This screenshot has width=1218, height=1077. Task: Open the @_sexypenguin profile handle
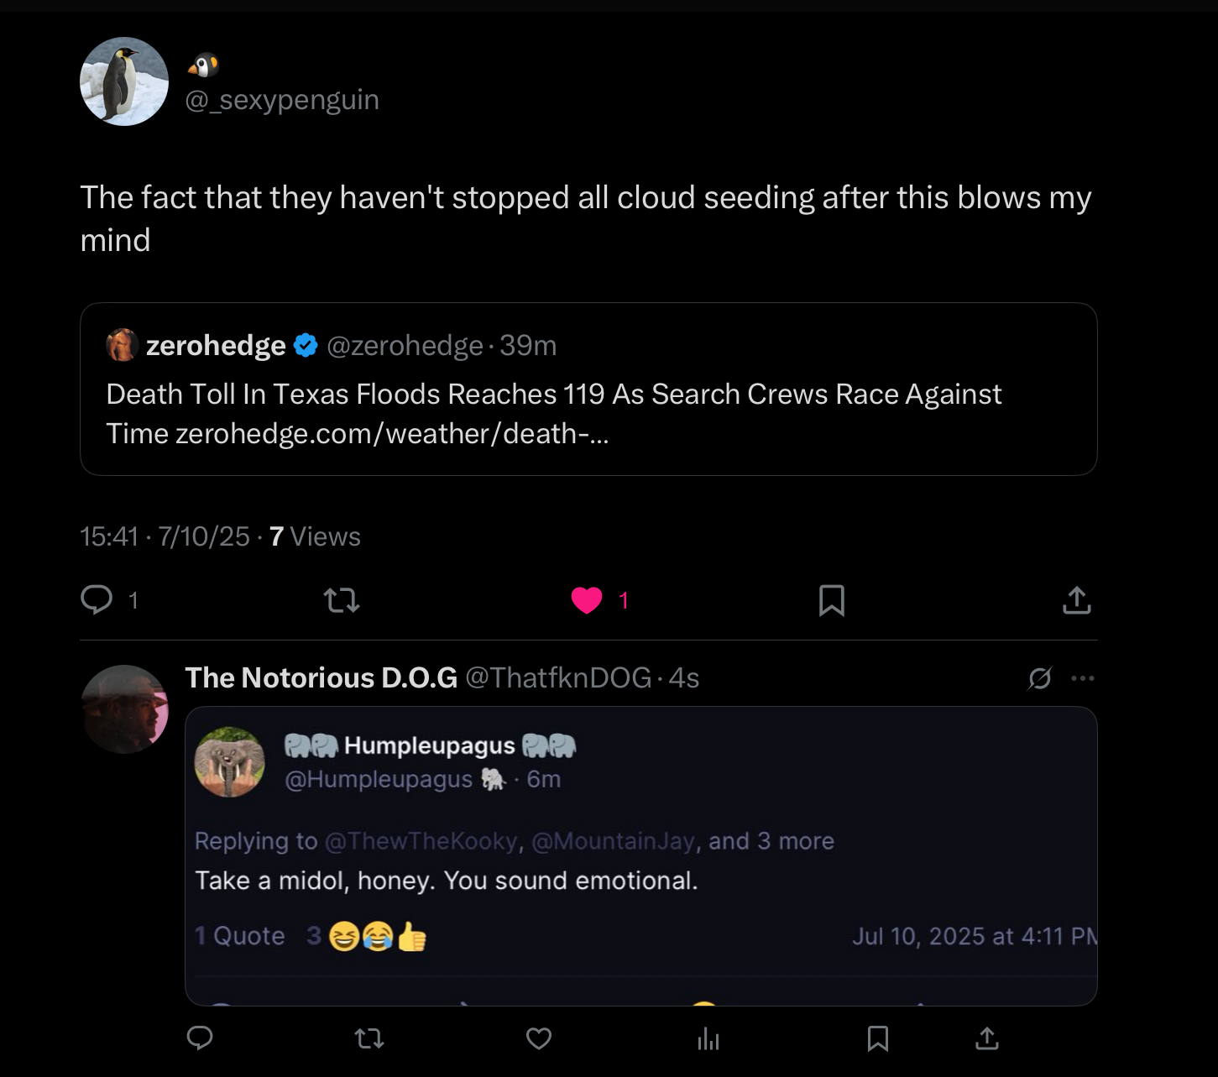click(x=282, y=100)
